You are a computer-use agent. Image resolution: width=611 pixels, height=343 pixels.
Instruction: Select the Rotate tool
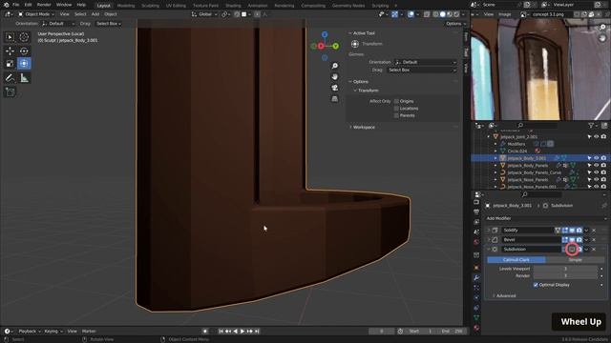pyautogui.click(x=24, y=50)
